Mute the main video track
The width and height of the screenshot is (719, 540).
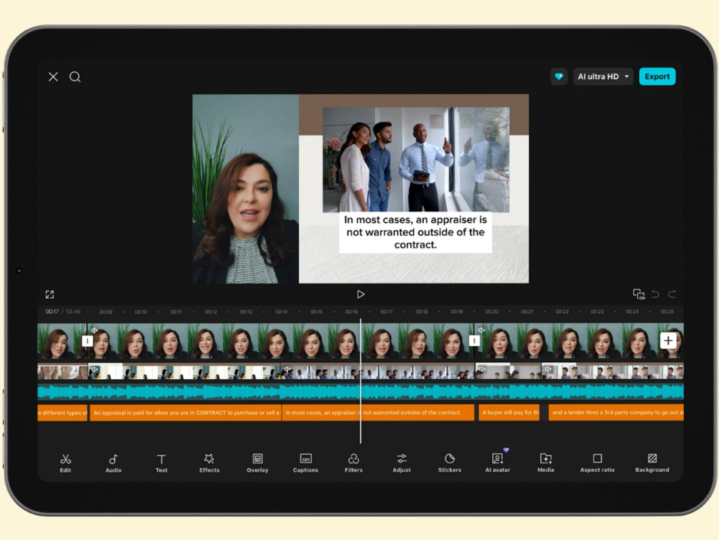(94, 329)
